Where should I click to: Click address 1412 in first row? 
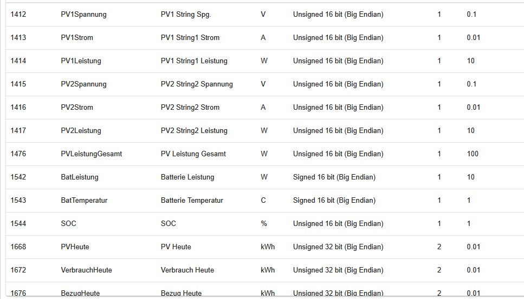click(x=18, y=15)
